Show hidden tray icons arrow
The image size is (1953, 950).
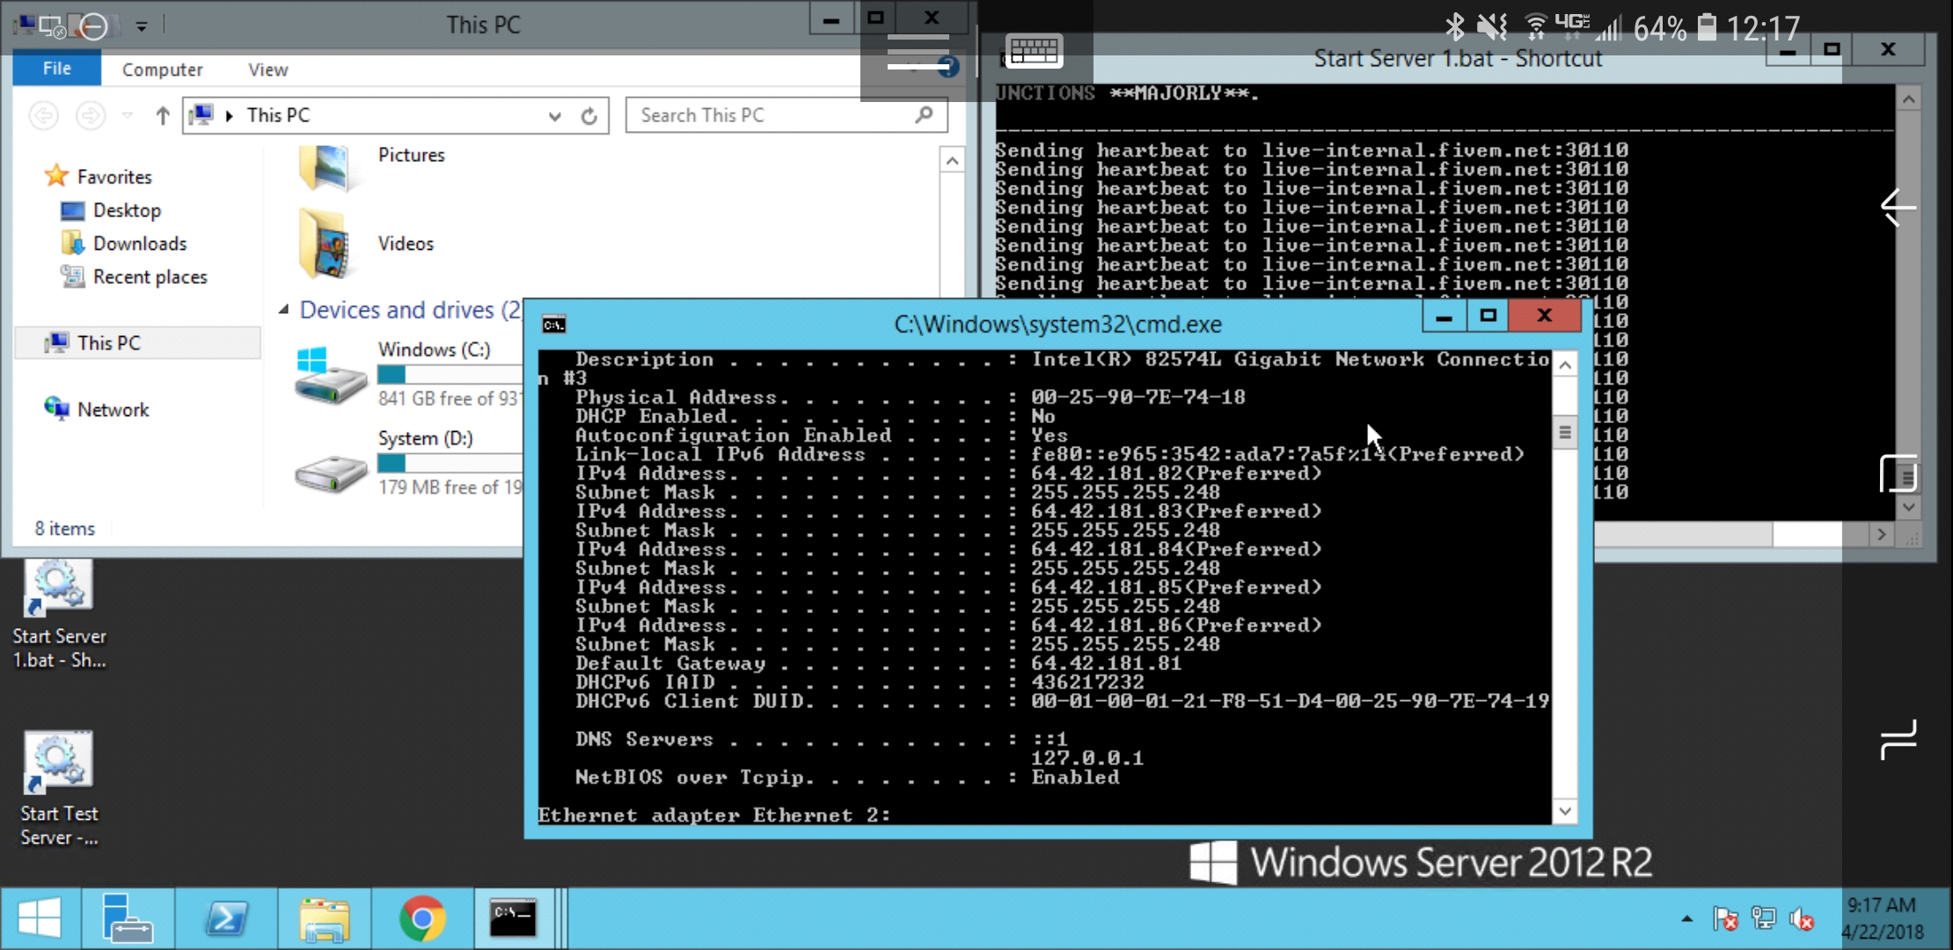point(1686,919)
